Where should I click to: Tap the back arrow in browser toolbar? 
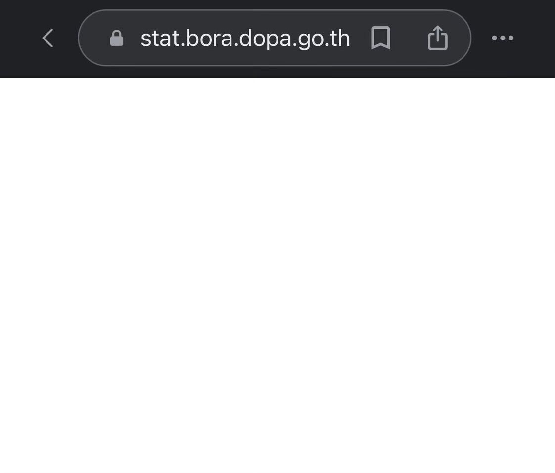pyautogui.click(x=47, y=38)
